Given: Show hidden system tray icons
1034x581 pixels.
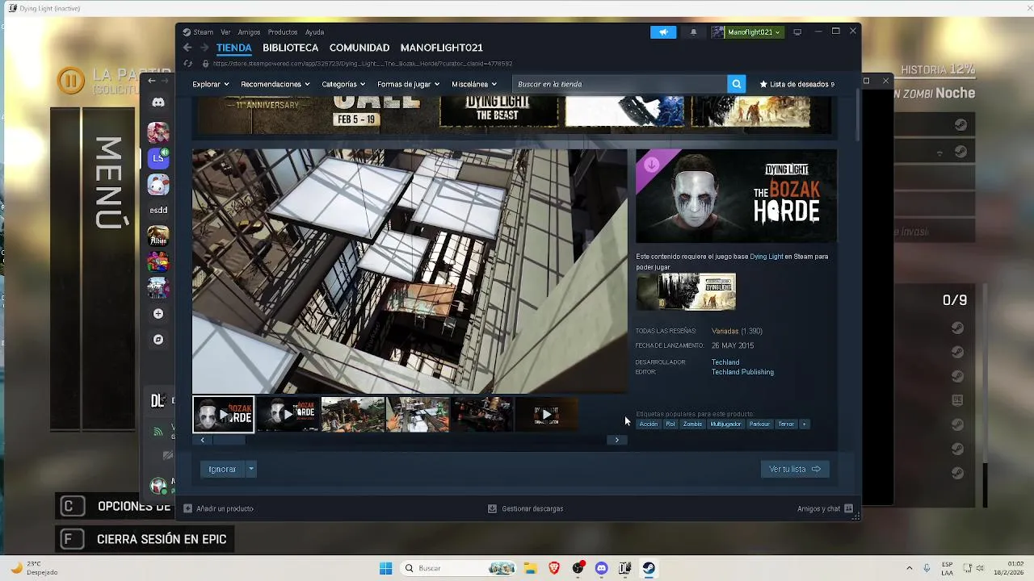Looking at the screenshot, I should (x=910, y=568).
